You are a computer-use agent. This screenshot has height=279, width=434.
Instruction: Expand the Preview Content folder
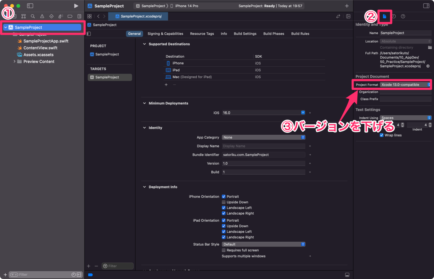[x=15, y=61]
